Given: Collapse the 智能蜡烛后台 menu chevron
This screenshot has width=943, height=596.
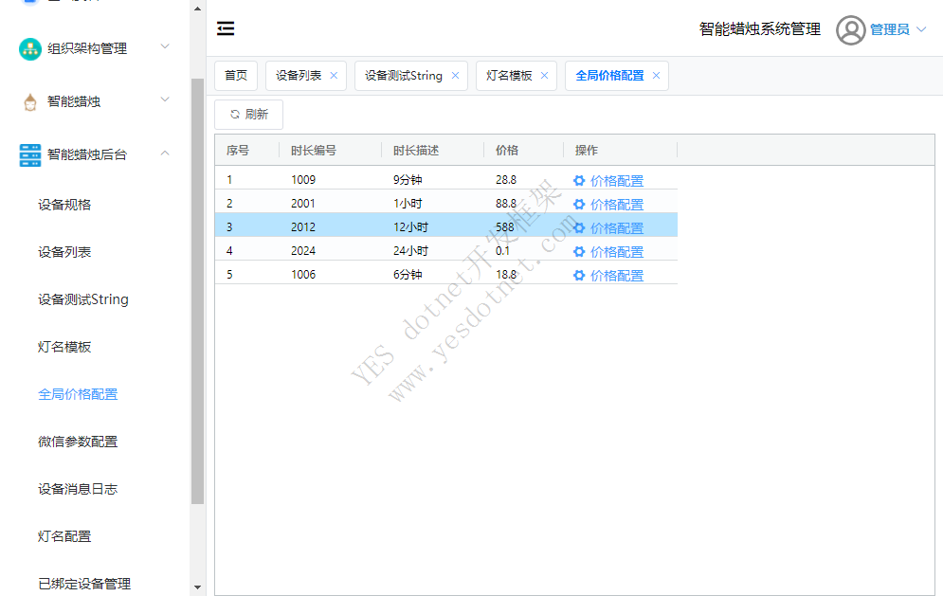Looking at the screenshot, I should (x=165, y=154).
